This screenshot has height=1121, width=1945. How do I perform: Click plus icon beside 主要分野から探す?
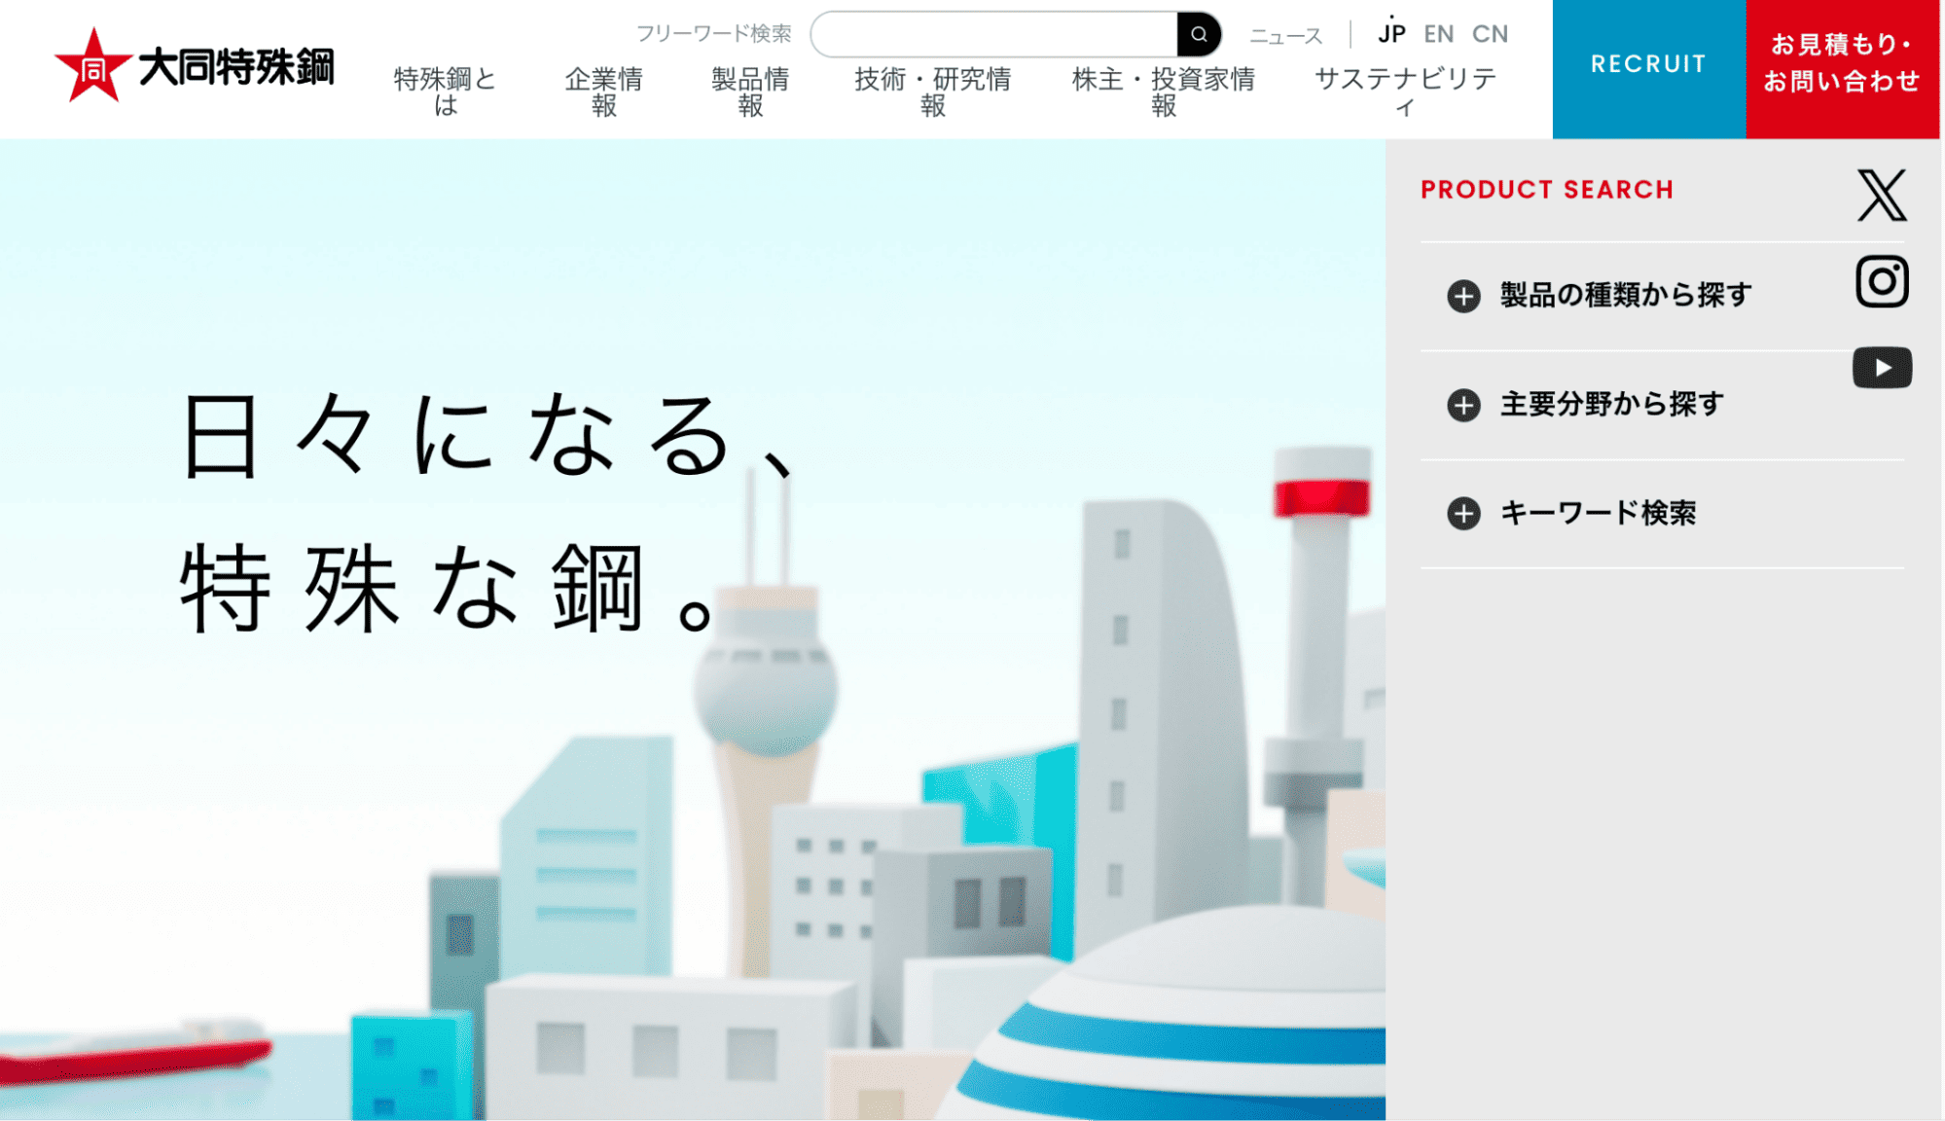click(1463, 405)
